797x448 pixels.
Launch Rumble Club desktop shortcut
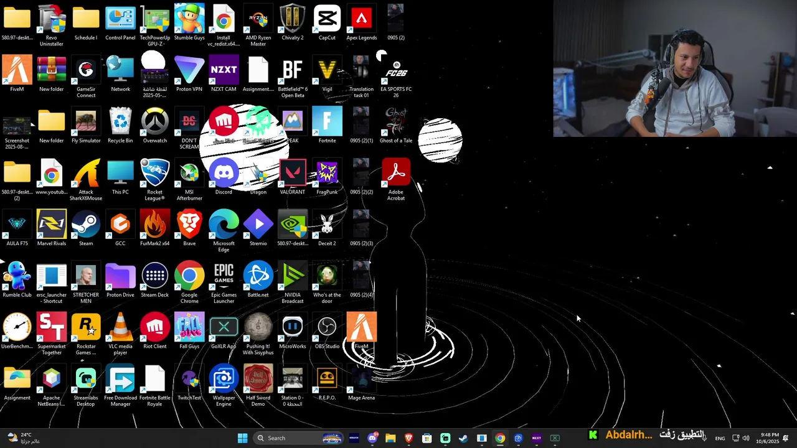(17, 280)
